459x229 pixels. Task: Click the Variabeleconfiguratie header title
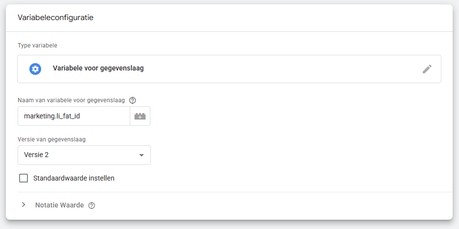tap(55, 18)
